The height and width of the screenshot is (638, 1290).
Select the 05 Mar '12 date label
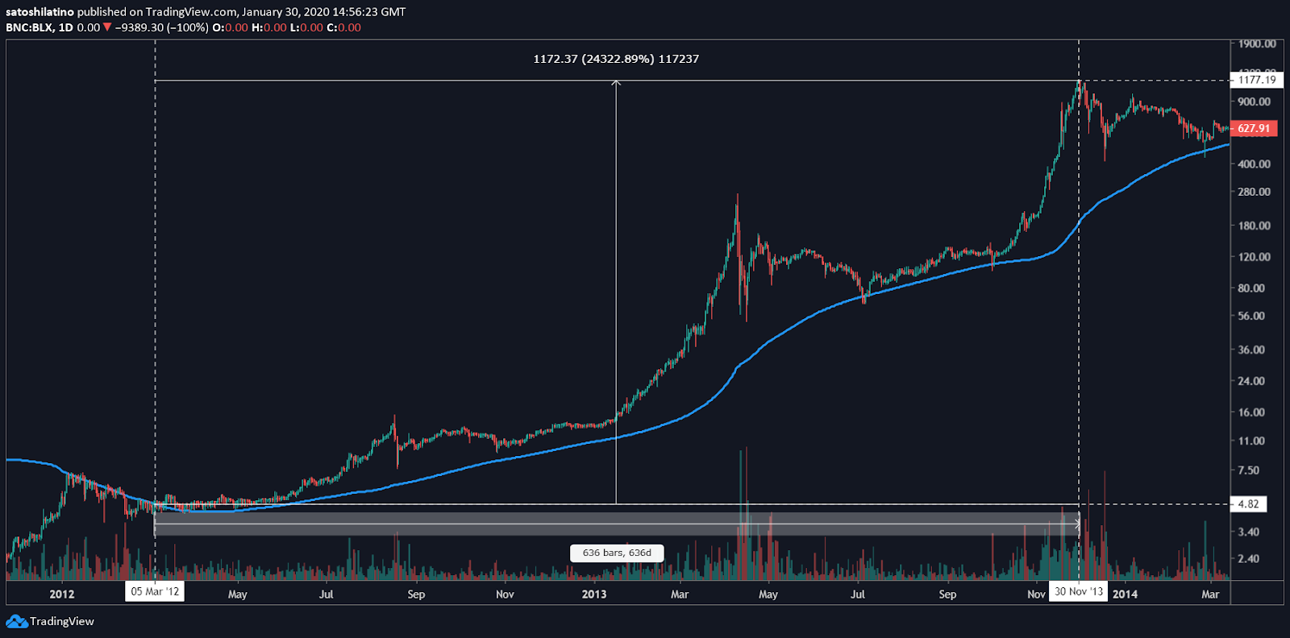(155, 591)
